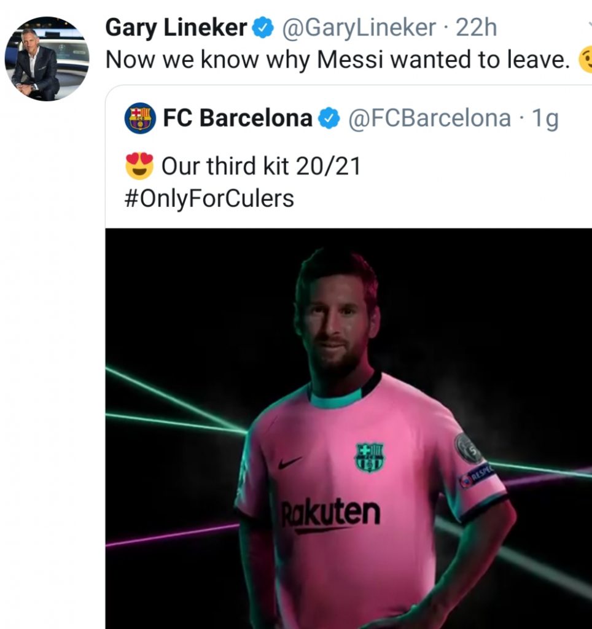Open Gary Lineker's profile picture
The width and height of the screenshot is (592, 629).
click(x=47, y=59)
